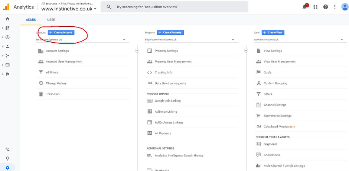Open the Customization dashboard icon in sidebar
This screenshot has width=349, height=171.
[x=7, y=28]
